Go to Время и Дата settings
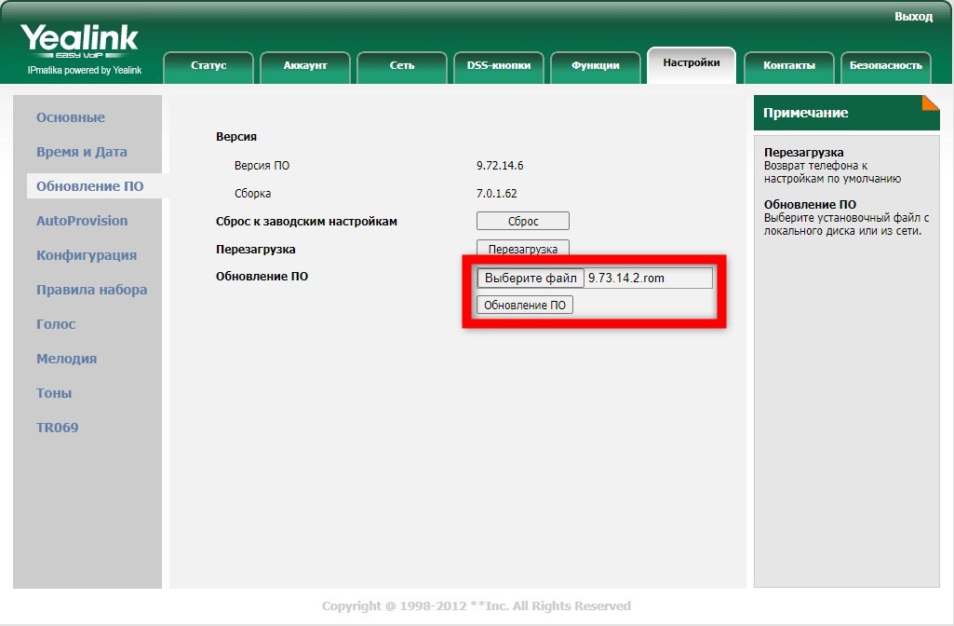The height and width of the screenshot is (626, 954). pos(82,152)
